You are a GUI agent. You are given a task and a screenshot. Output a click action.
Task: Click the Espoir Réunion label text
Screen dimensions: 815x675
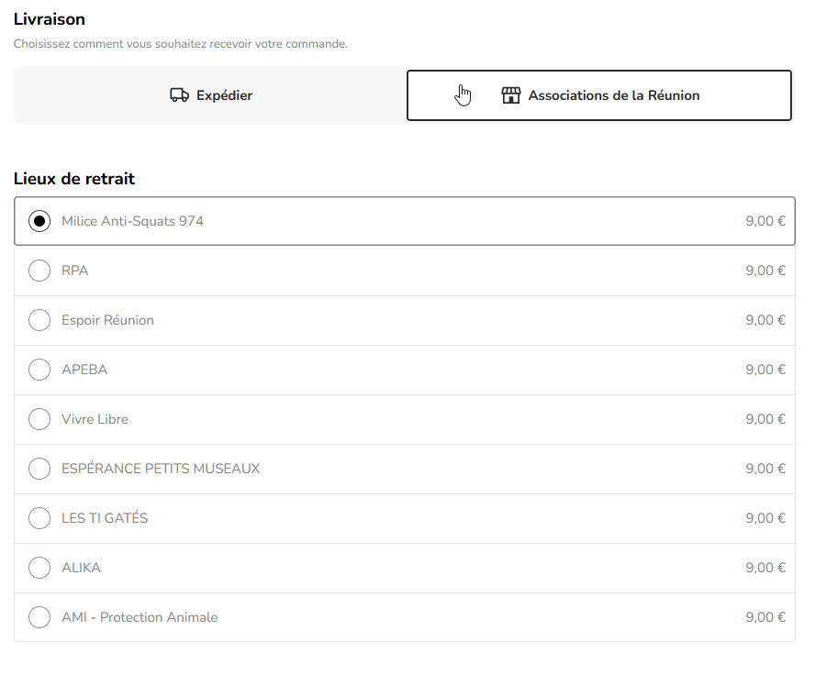pos(107,320)
